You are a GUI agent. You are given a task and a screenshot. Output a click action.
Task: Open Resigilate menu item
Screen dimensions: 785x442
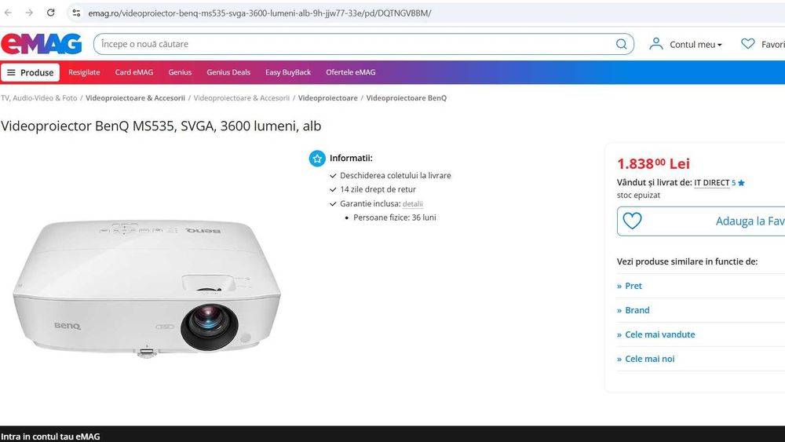[x=84, y=72]
